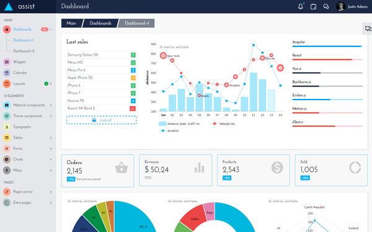The image size is (372, 232).
Task: Click Samsung Galaxy S8 sales row
Action: (x=101, y=55)
